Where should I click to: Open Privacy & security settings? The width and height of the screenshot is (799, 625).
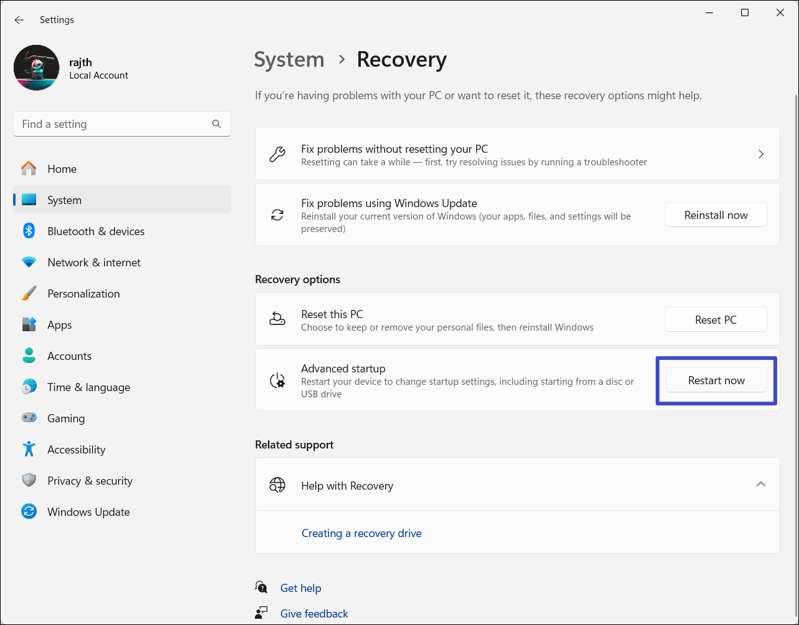(x=90, y=481)
